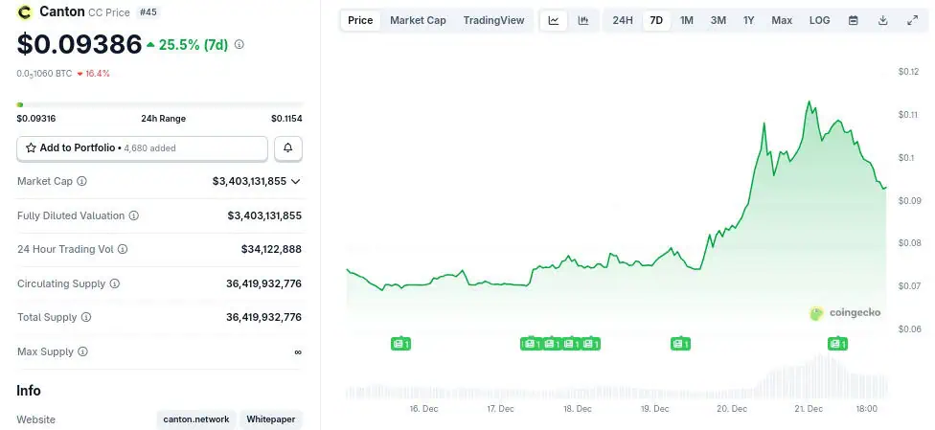Viewport: 935px width, 430px height.
Task: Open the canton.network website link
Action: coord(195,419)
